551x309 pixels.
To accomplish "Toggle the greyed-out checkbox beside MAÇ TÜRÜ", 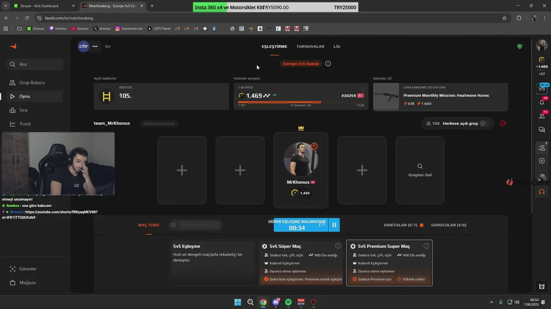I will [x=215, y=225].
